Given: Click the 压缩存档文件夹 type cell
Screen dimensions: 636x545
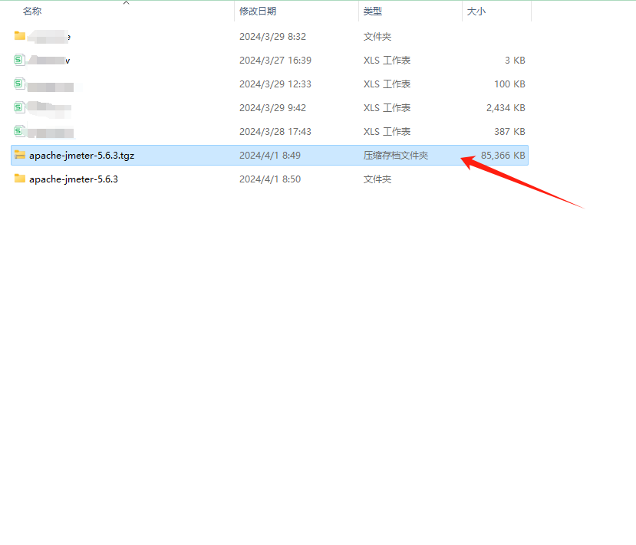Looking at the screenshot, I should click(x=395, y=156).
